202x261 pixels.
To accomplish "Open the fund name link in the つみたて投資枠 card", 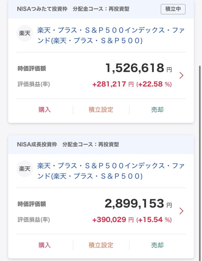I will [111, 35].
